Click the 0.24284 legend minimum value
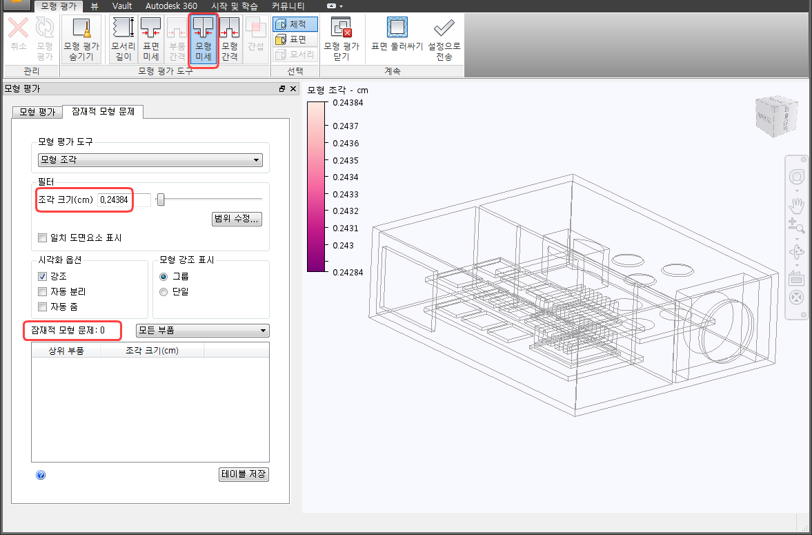Viewport: 812px width, 535px height. pos(348,272)
